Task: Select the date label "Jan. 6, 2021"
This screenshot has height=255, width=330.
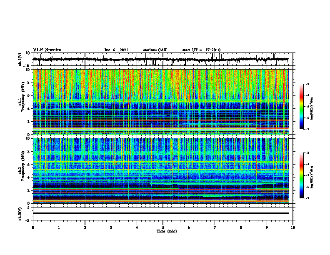Action: tap(116, 50)
